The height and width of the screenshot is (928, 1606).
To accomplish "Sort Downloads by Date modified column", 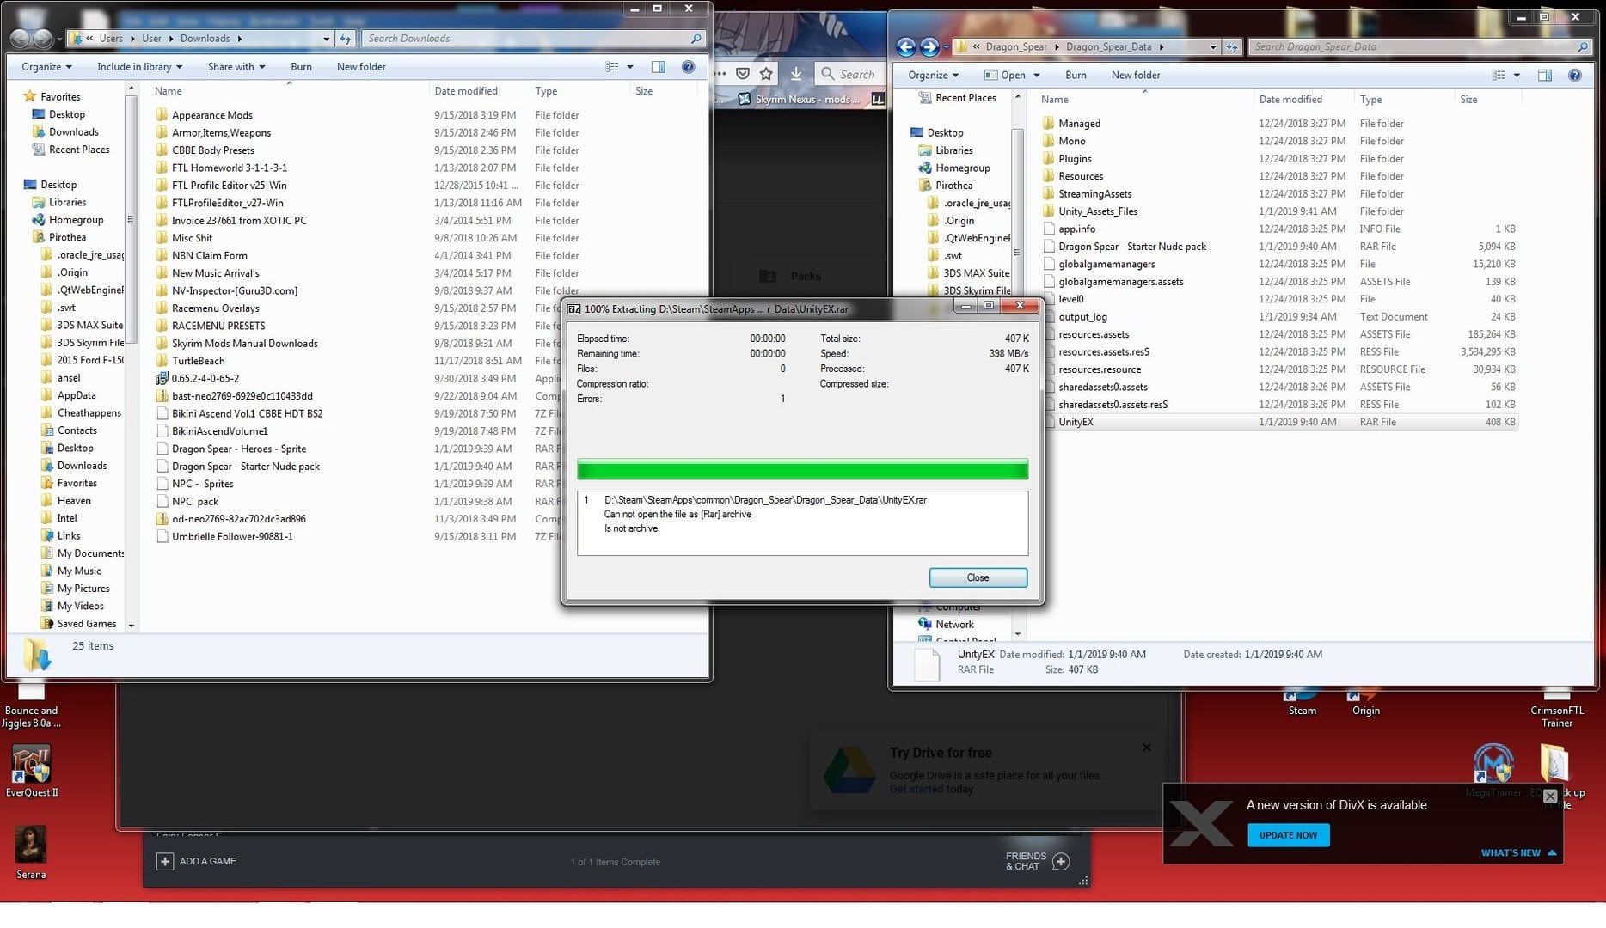I will coord(466,91).
